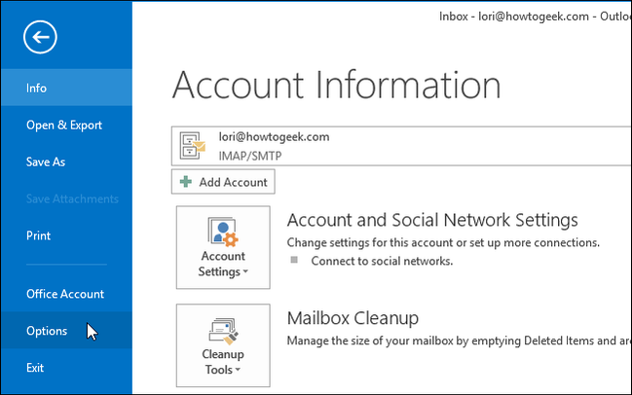Click the back arrow circle icon
This screenshot has width=632, height=395.
pos(40,37)
